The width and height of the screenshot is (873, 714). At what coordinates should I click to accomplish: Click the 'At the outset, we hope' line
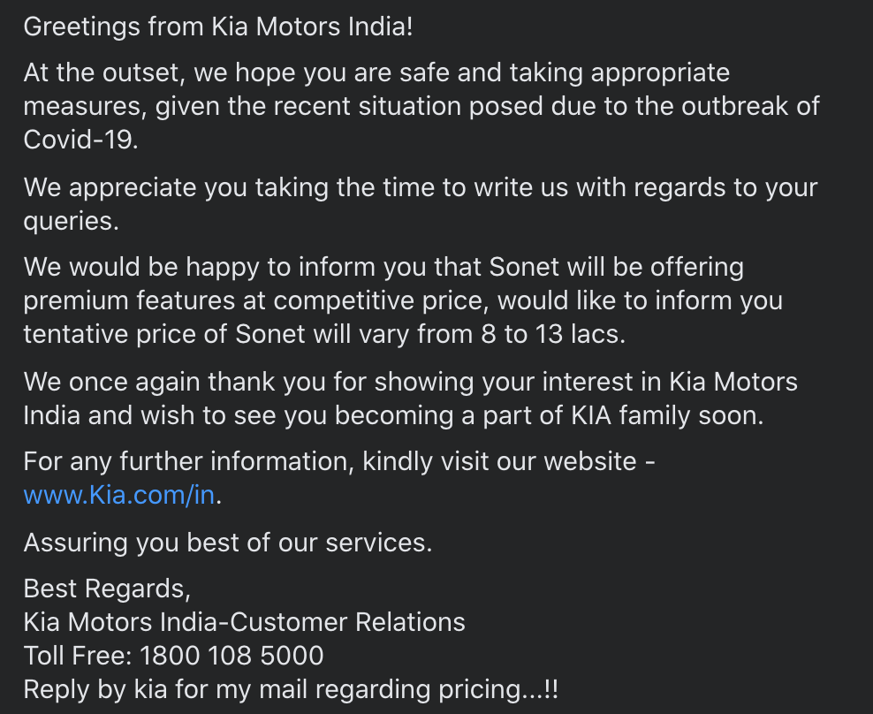(x=376, y=72)
